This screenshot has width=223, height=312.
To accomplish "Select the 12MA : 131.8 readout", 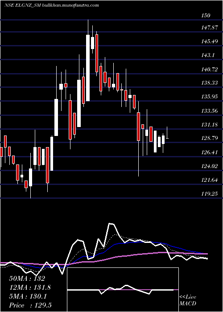I will (30, 287).
